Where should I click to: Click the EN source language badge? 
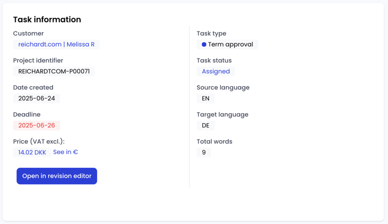tap(206, 98)
